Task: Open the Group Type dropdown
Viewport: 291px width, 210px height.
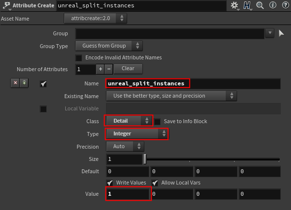Action: tap(109, 46)
